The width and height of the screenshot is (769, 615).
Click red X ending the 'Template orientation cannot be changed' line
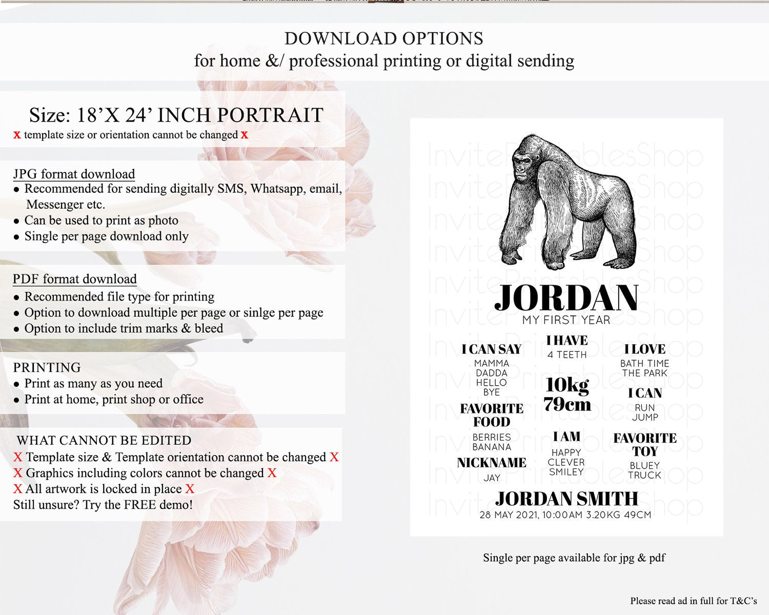[334, 457]
